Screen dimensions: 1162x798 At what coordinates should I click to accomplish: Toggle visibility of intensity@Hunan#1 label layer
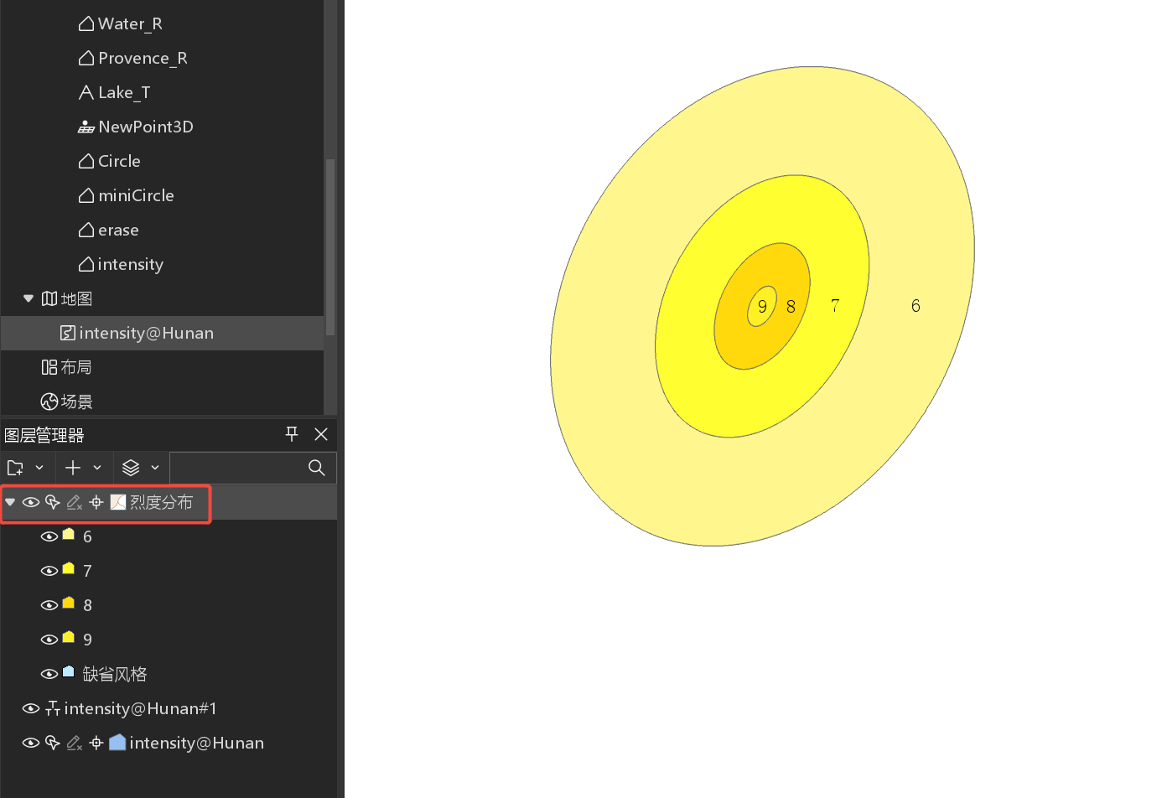31,708
